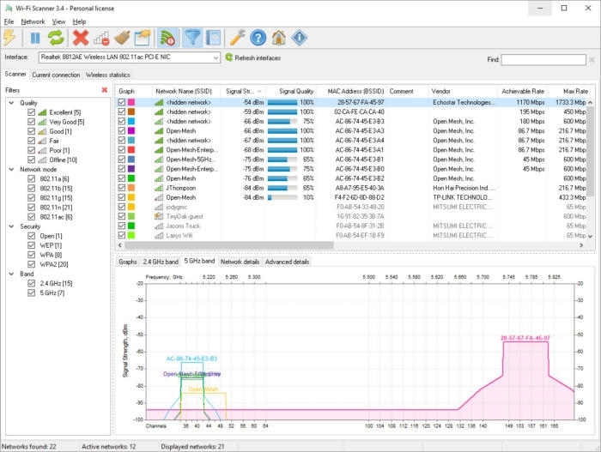The height and width of the screenshot is (452, 601).
Task: Open the Interface adapter dropdown
Action: (216, 57)
